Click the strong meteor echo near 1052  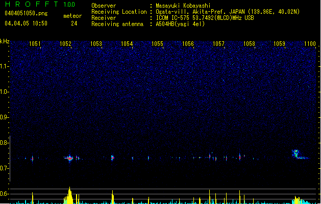(69, 158)
